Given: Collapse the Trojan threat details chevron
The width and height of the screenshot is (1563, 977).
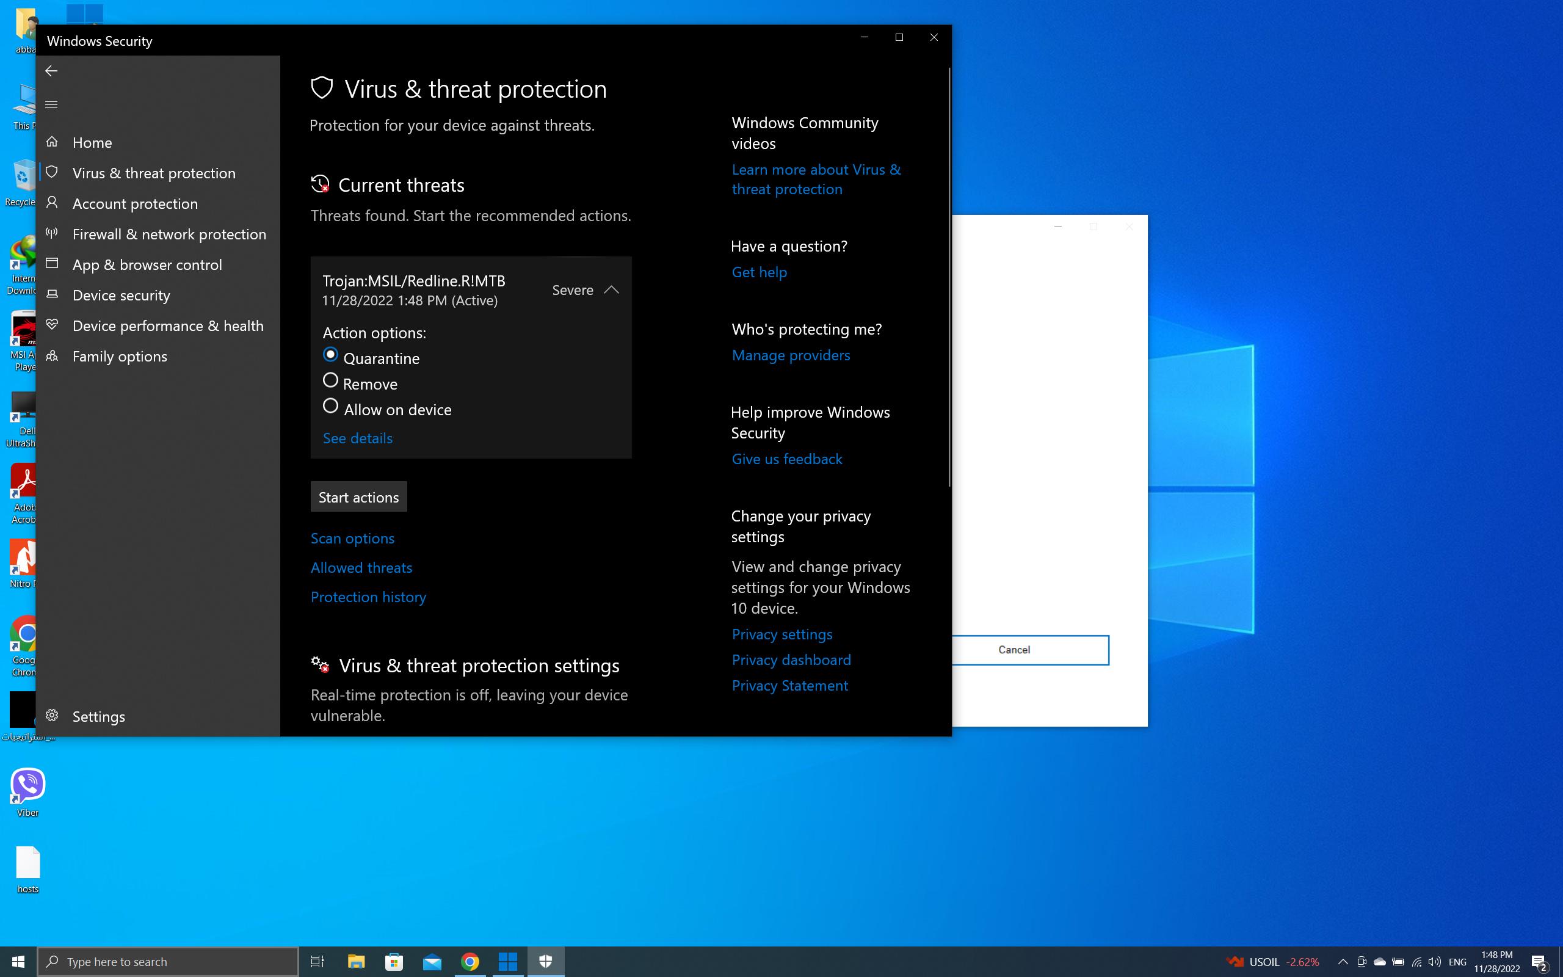Looking at the screenshot, I should [x=611, y=290].
